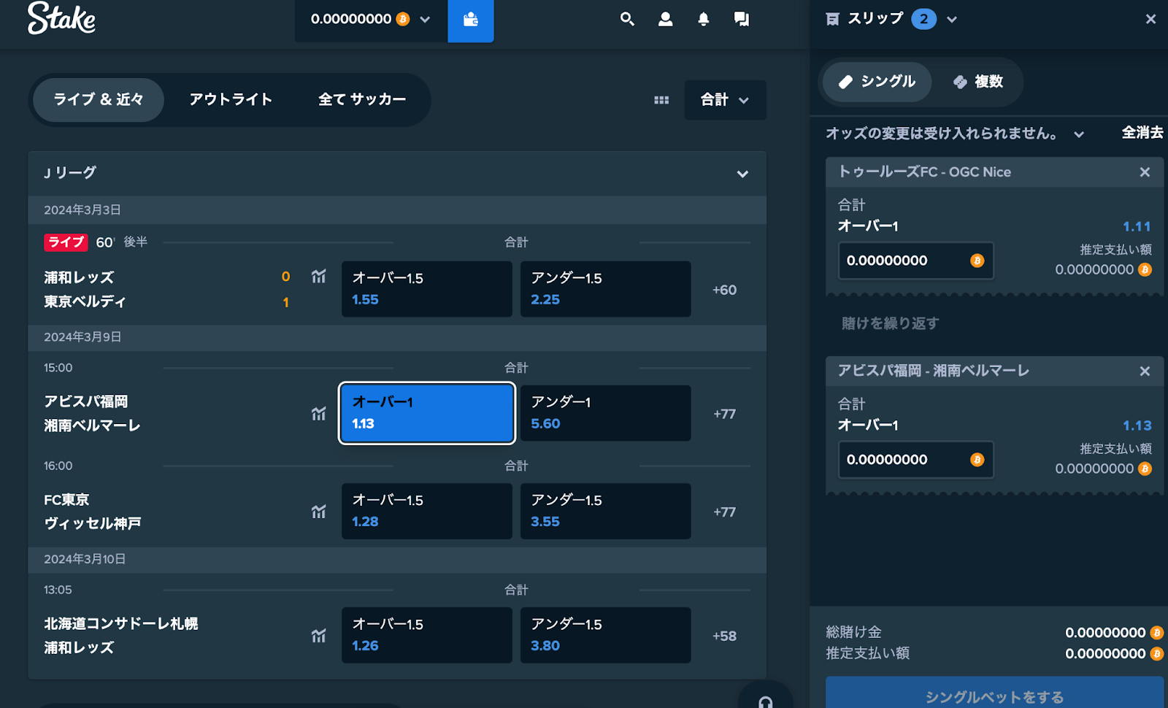1168x708 pixels.
Task: Click Bitcoin icon in アビスパ福岡 stake field
Action: 977,460
